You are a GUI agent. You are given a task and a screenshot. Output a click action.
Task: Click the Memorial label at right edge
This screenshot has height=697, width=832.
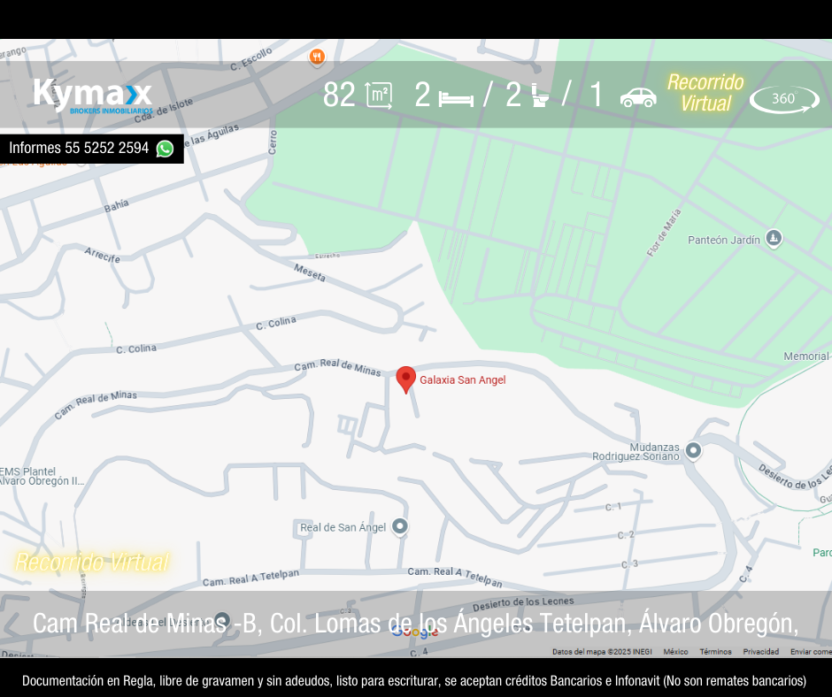point(806,356)
